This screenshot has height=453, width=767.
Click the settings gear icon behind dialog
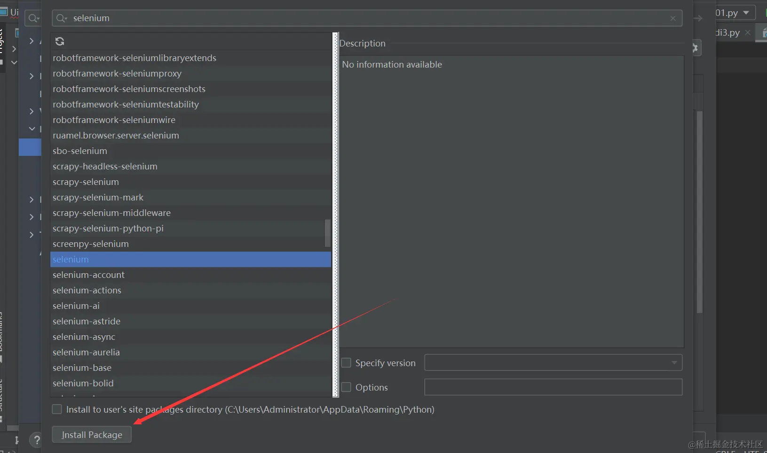(695, 48)
